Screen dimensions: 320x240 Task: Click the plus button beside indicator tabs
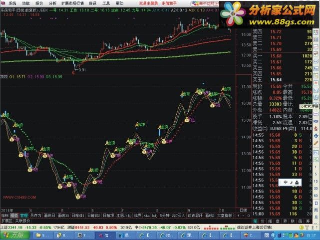238,216
